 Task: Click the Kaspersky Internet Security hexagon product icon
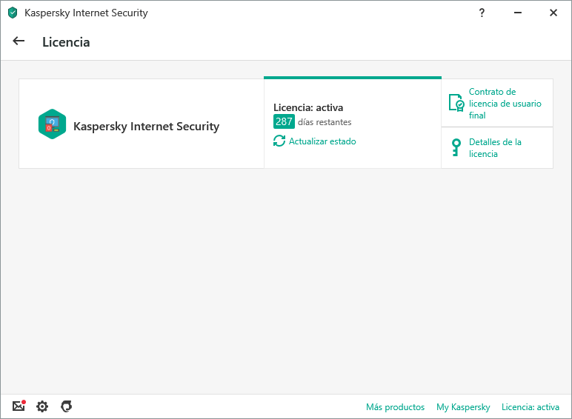coord(52,124)
